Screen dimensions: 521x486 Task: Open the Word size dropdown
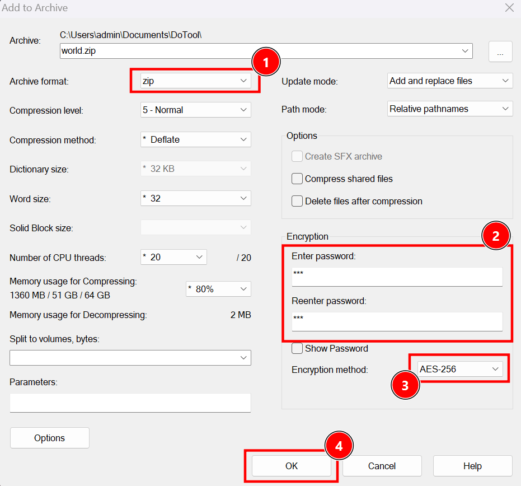(x=195, y=198)
